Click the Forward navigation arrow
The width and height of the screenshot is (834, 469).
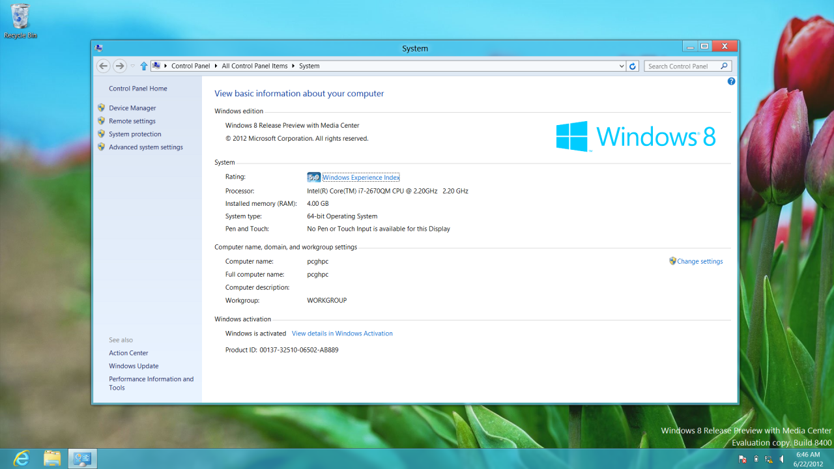tap(119, 66)
